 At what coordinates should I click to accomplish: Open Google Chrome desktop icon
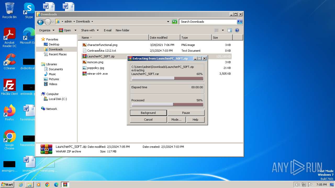pyautogui.click(x=9, y=140)
